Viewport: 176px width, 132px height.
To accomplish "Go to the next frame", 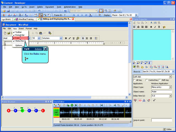I will click(x=82, y=15).
